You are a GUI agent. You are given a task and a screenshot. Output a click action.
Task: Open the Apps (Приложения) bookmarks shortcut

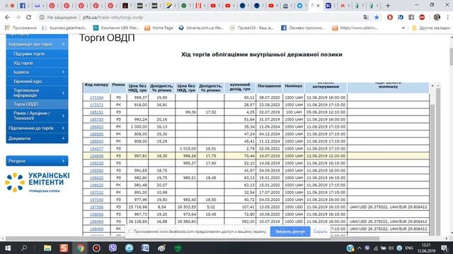(21, 28)
